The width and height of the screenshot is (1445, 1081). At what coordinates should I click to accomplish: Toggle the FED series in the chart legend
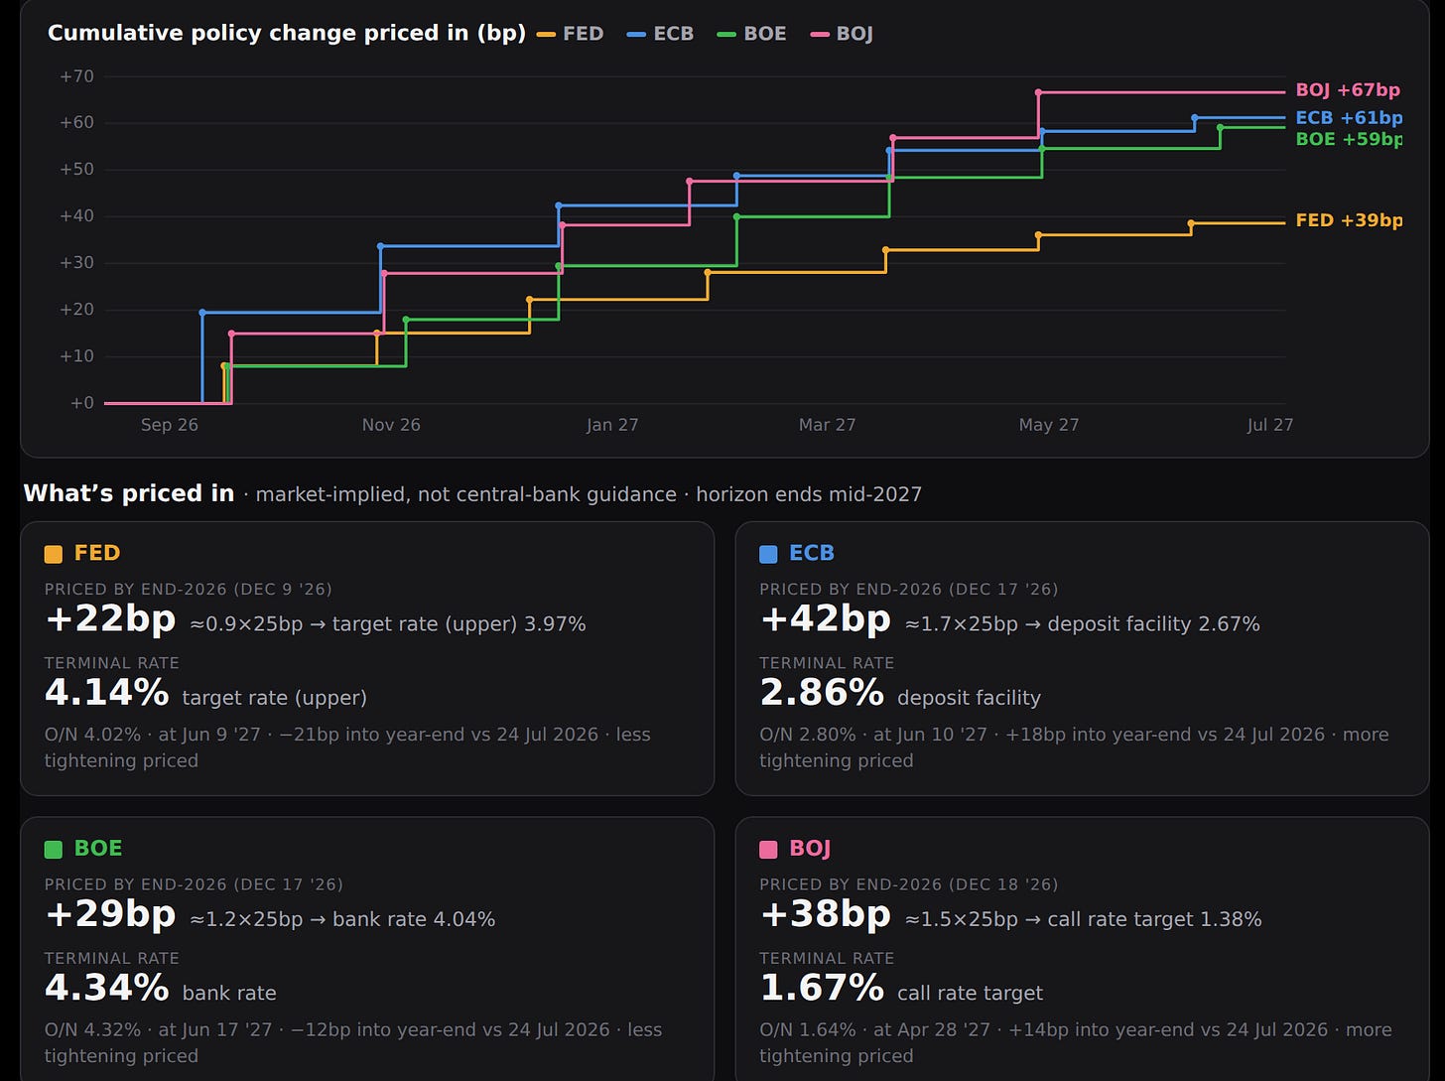[571, 34]
